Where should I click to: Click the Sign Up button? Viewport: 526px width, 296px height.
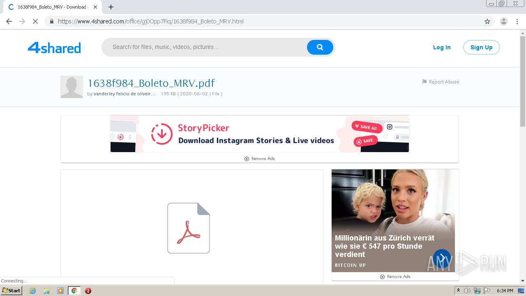[x=481, y=47]
